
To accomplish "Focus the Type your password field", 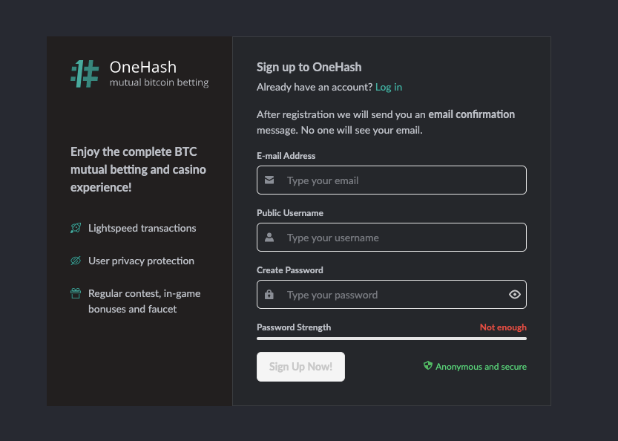I will coord(392,294).
